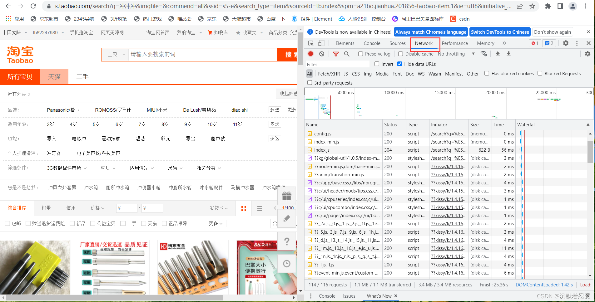595x302 pixels.
Task: Expand the 3C数码配件市场 filter dropdown
Action: [67, 168]
